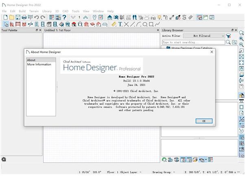The width and height of the screenshot is (245, 176).
Task: Click OK in About Home Designer dialog
Action: (x=204, y=121)
